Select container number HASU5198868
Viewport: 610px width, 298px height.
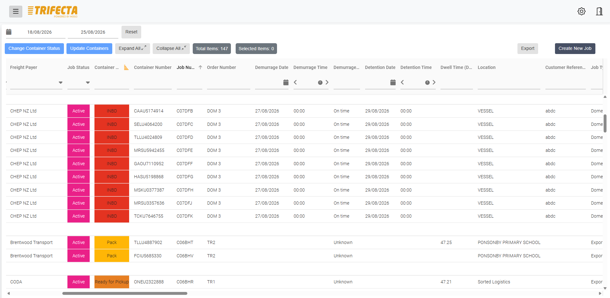coord(149,177)
